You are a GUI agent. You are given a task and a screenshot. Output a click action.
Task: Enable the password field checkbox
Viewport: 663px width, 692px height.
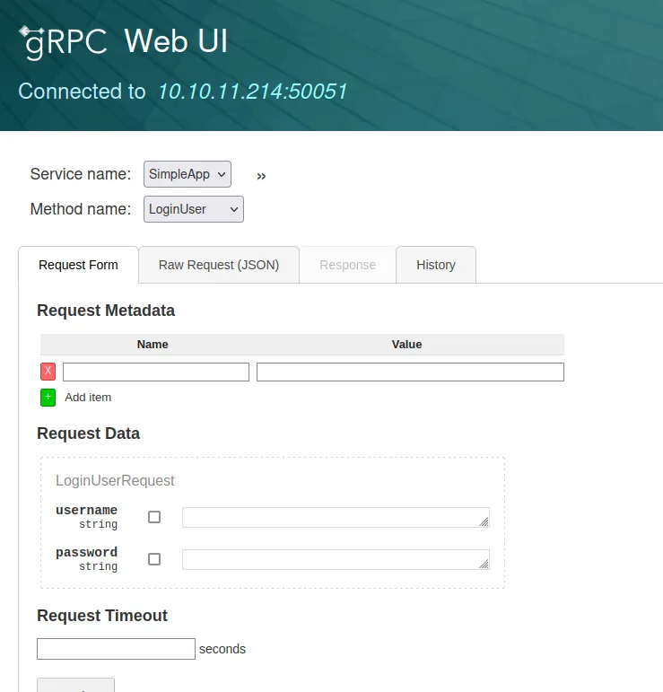154,559
